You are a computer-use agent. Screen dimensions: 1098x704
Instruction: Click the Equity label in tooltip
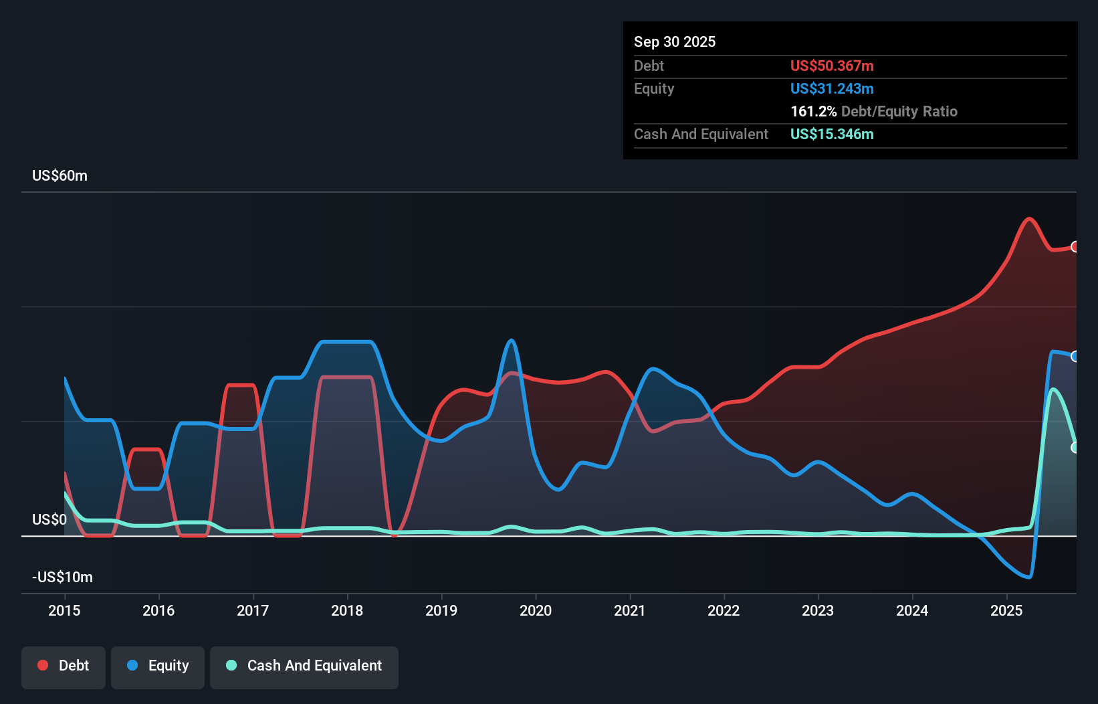coord(654,89)
